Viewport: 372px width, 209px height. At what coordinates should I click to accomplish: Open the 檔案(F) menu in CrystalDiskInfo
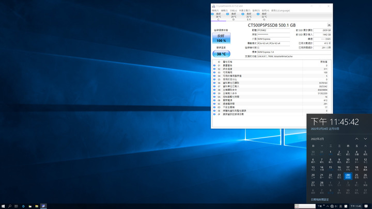click(215, 11)
